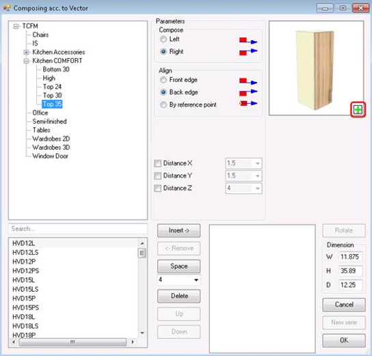Click the By reference point arrow icon
Viewport: 372px width, 356px height.
click(x=248, y=104)
